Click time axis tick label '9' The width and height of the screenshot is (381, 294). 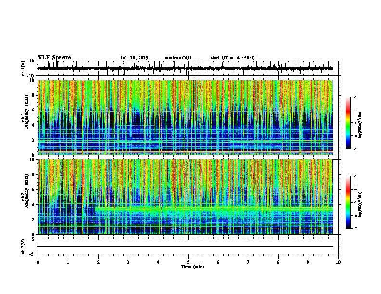[x=308, y=262]
